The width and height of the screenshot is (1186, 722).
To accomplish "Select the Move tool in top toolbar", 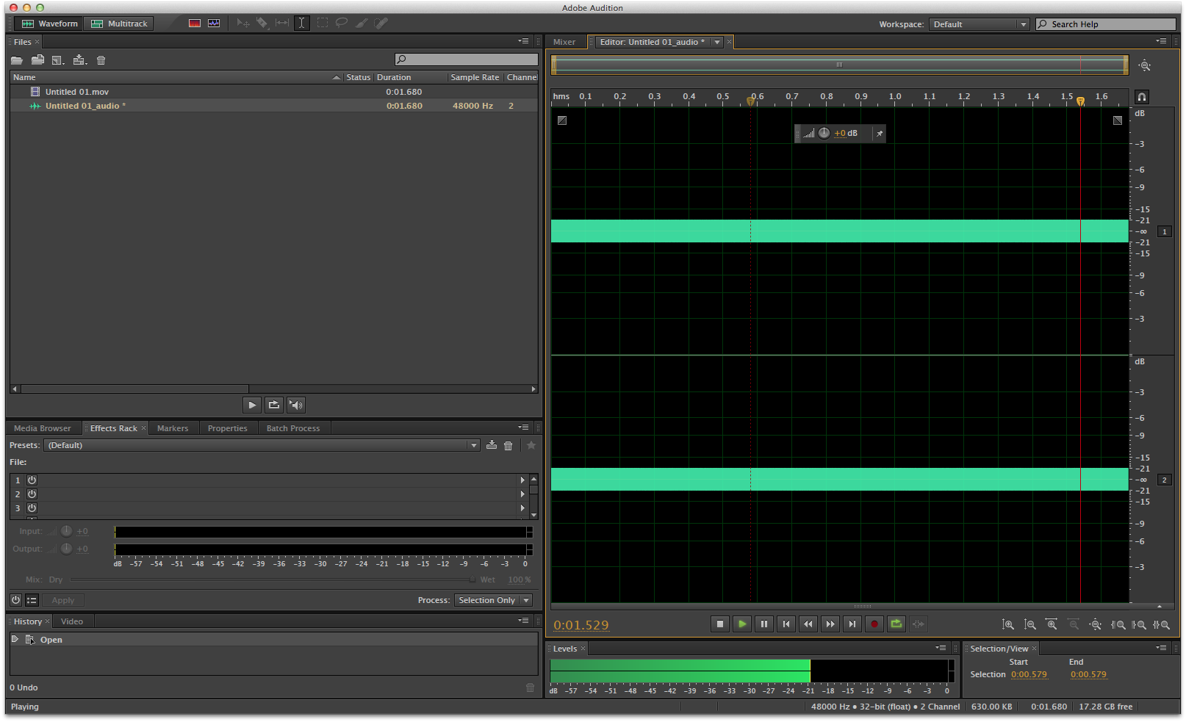I will coord(243,24).
